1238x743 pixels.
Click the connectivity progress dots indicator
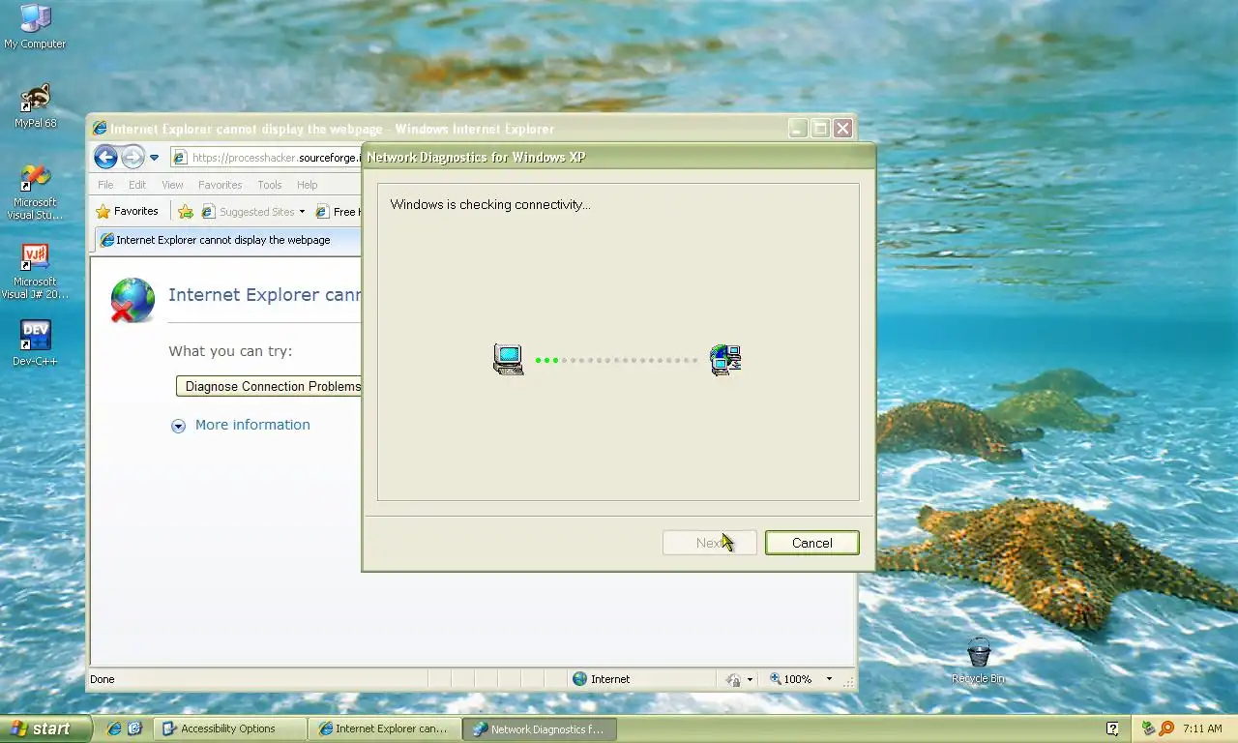point(617,360)
